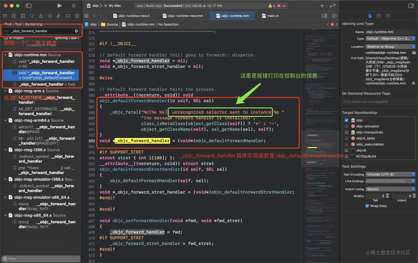
Task: Collapse objc-msg-arm.s results group
Action: (6, 91)
